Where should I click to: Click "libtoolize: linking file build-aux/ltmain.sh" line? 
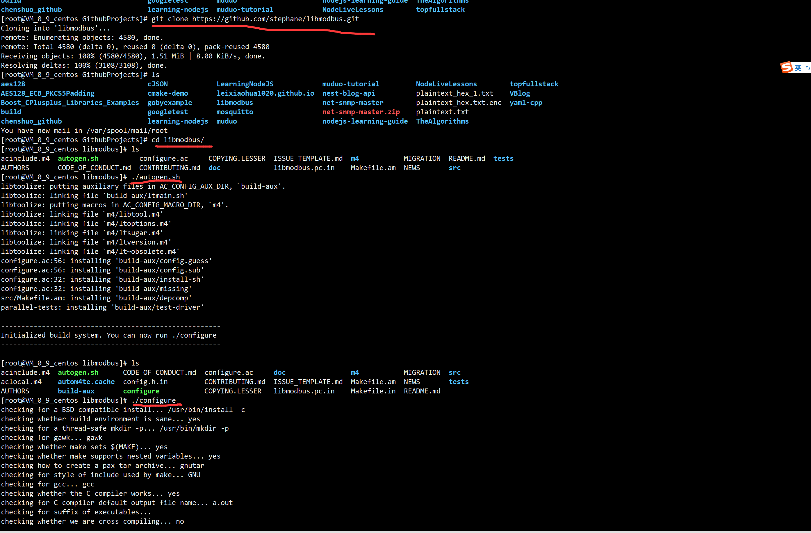[95, 196]
